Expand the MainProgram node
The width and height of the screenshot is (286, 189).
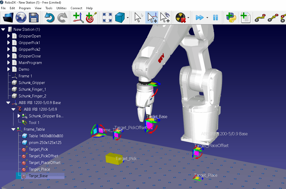tap(8, 62)
